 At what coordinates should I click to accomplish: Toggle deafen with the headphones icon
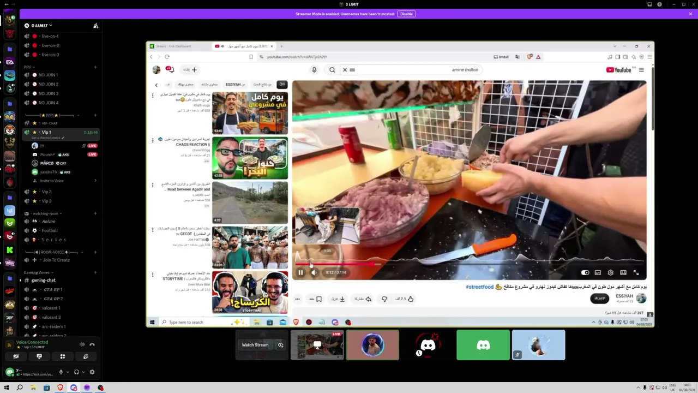click(x=76, y=372)
